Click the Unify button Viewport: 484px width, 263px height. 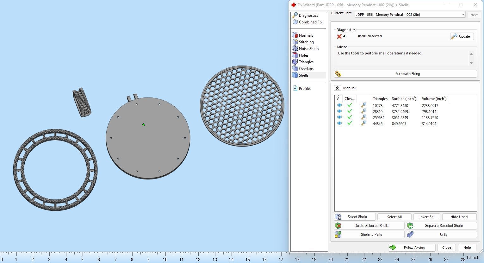click(x=442, y=235)
